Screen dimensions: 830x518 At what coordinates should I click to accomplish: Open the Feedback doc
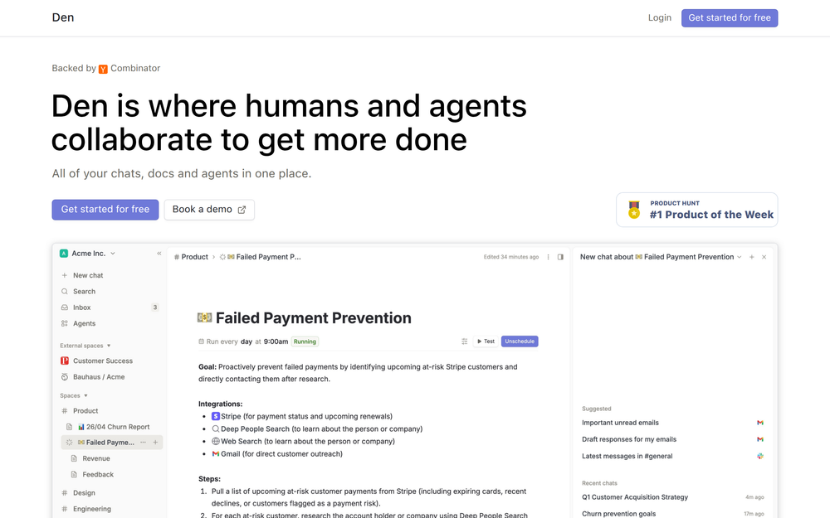(x=98, y=475)
